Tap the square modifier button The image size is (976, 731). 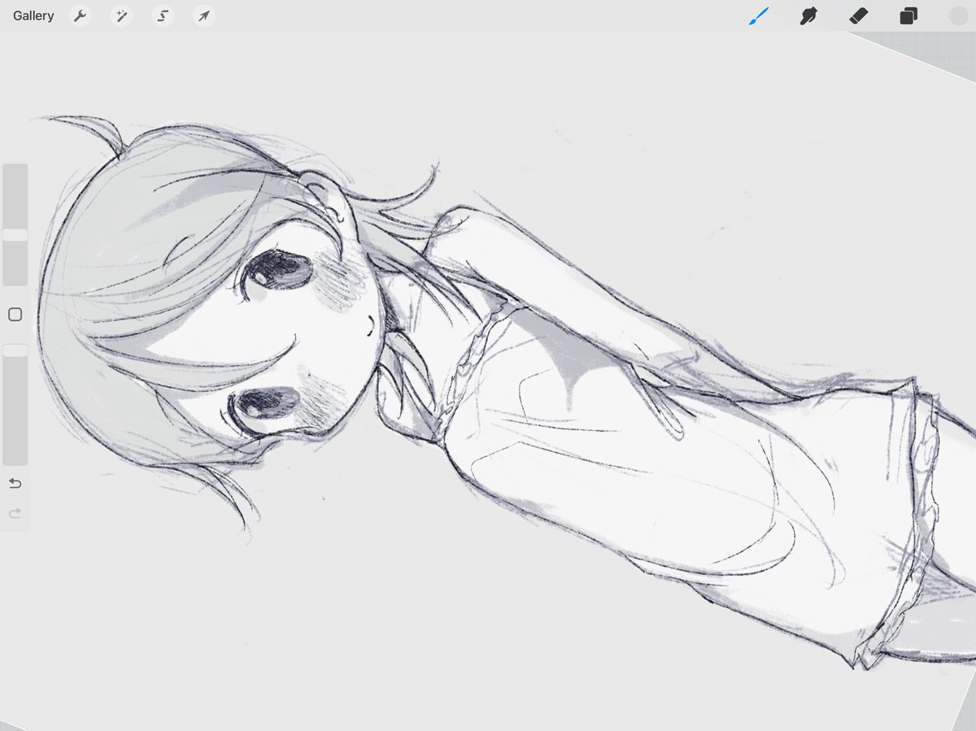click(15, 315)
